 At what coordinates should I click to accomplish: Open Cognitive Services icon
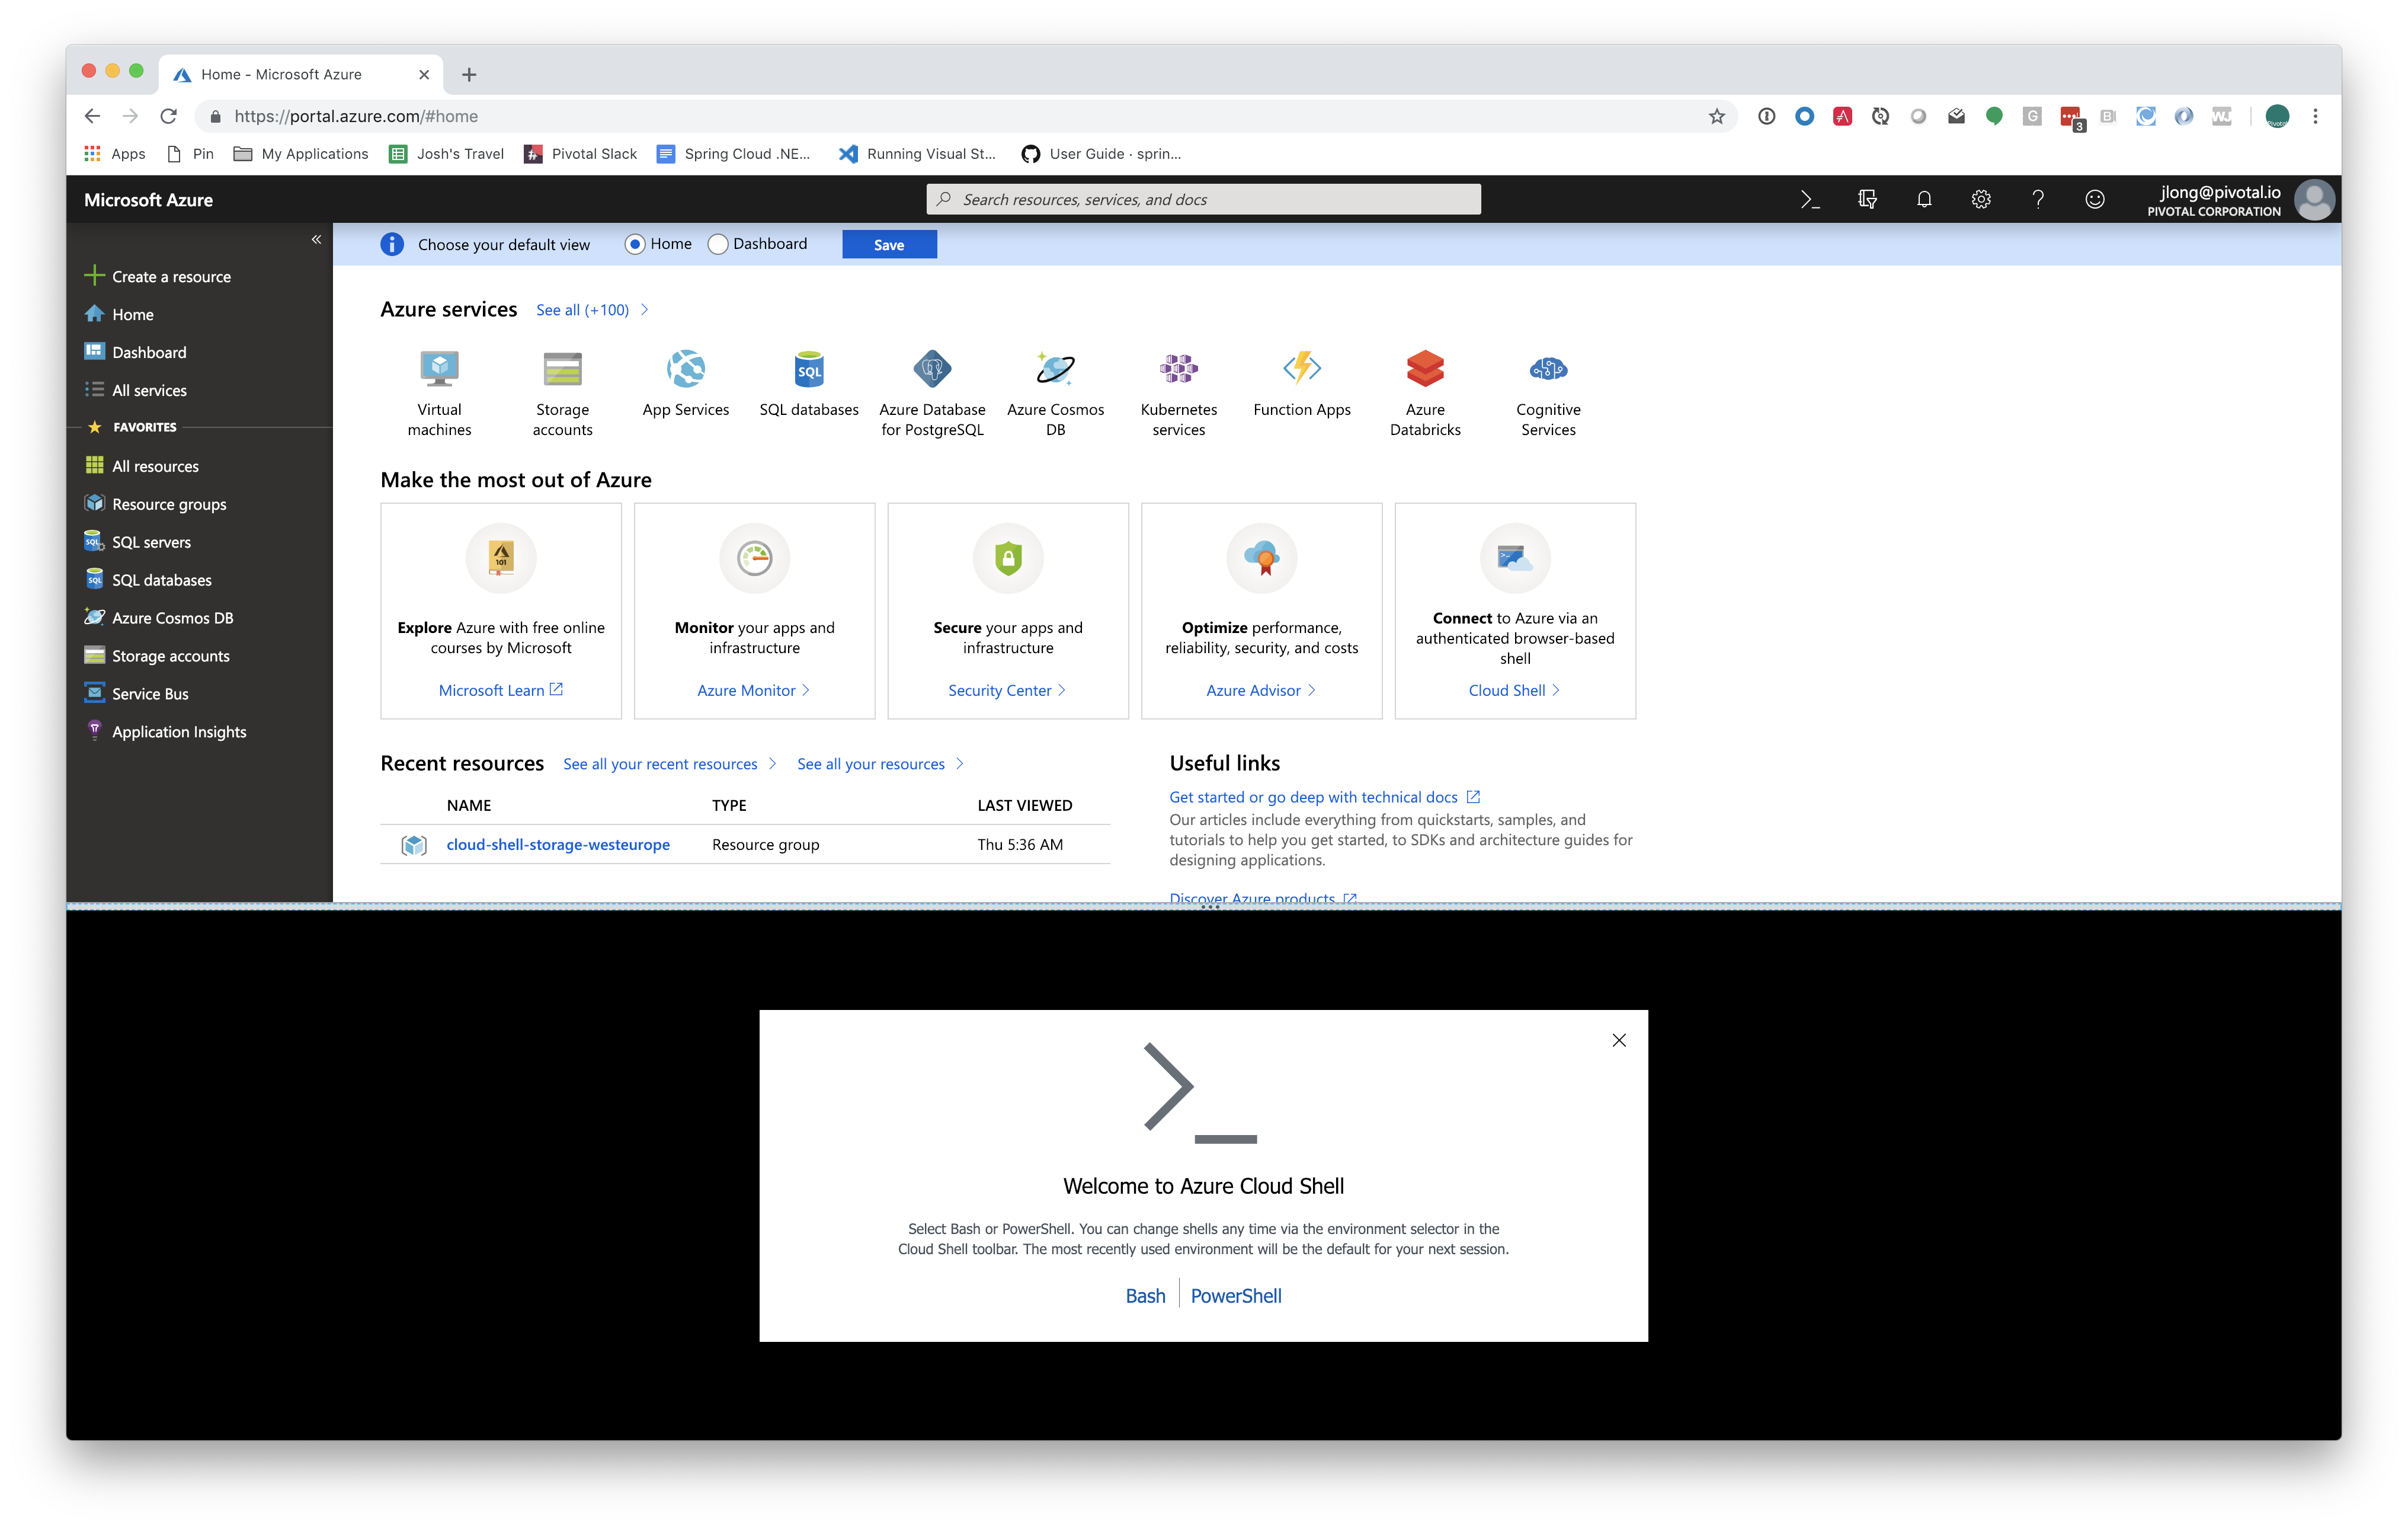[x=1547, y=369]
